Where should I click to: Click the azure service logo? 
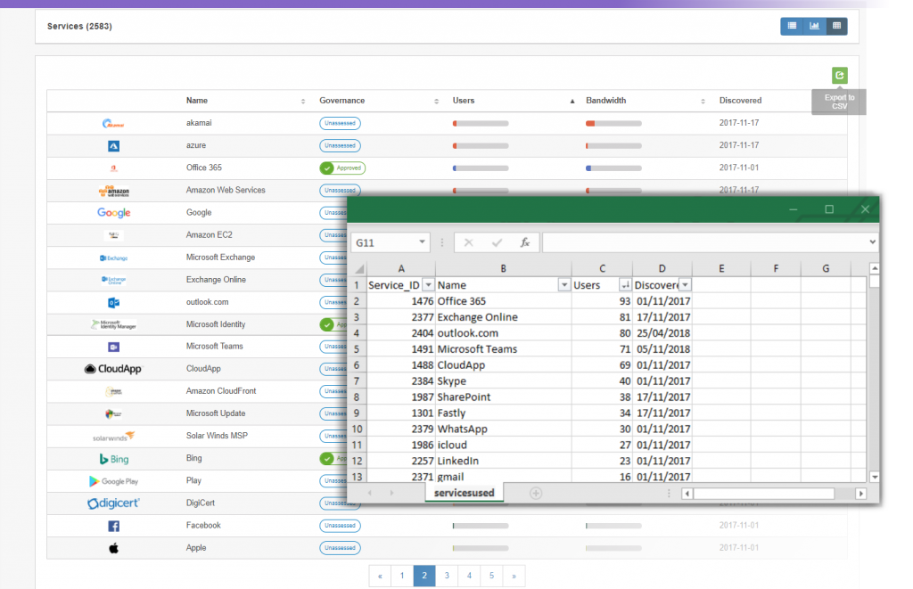tap(113, 145)
